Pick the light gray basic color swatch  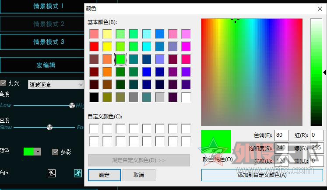[160, 97]
